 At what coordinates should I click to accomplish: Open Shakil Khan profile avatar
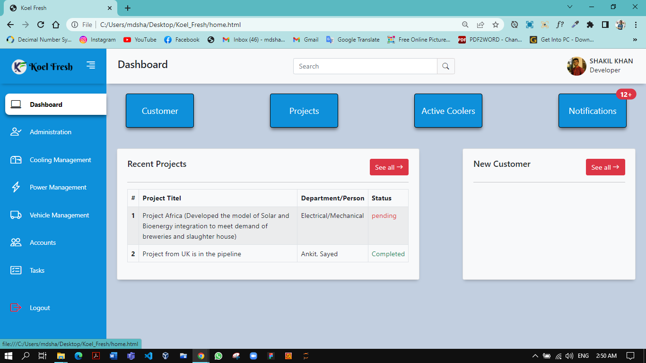[576, 66]
